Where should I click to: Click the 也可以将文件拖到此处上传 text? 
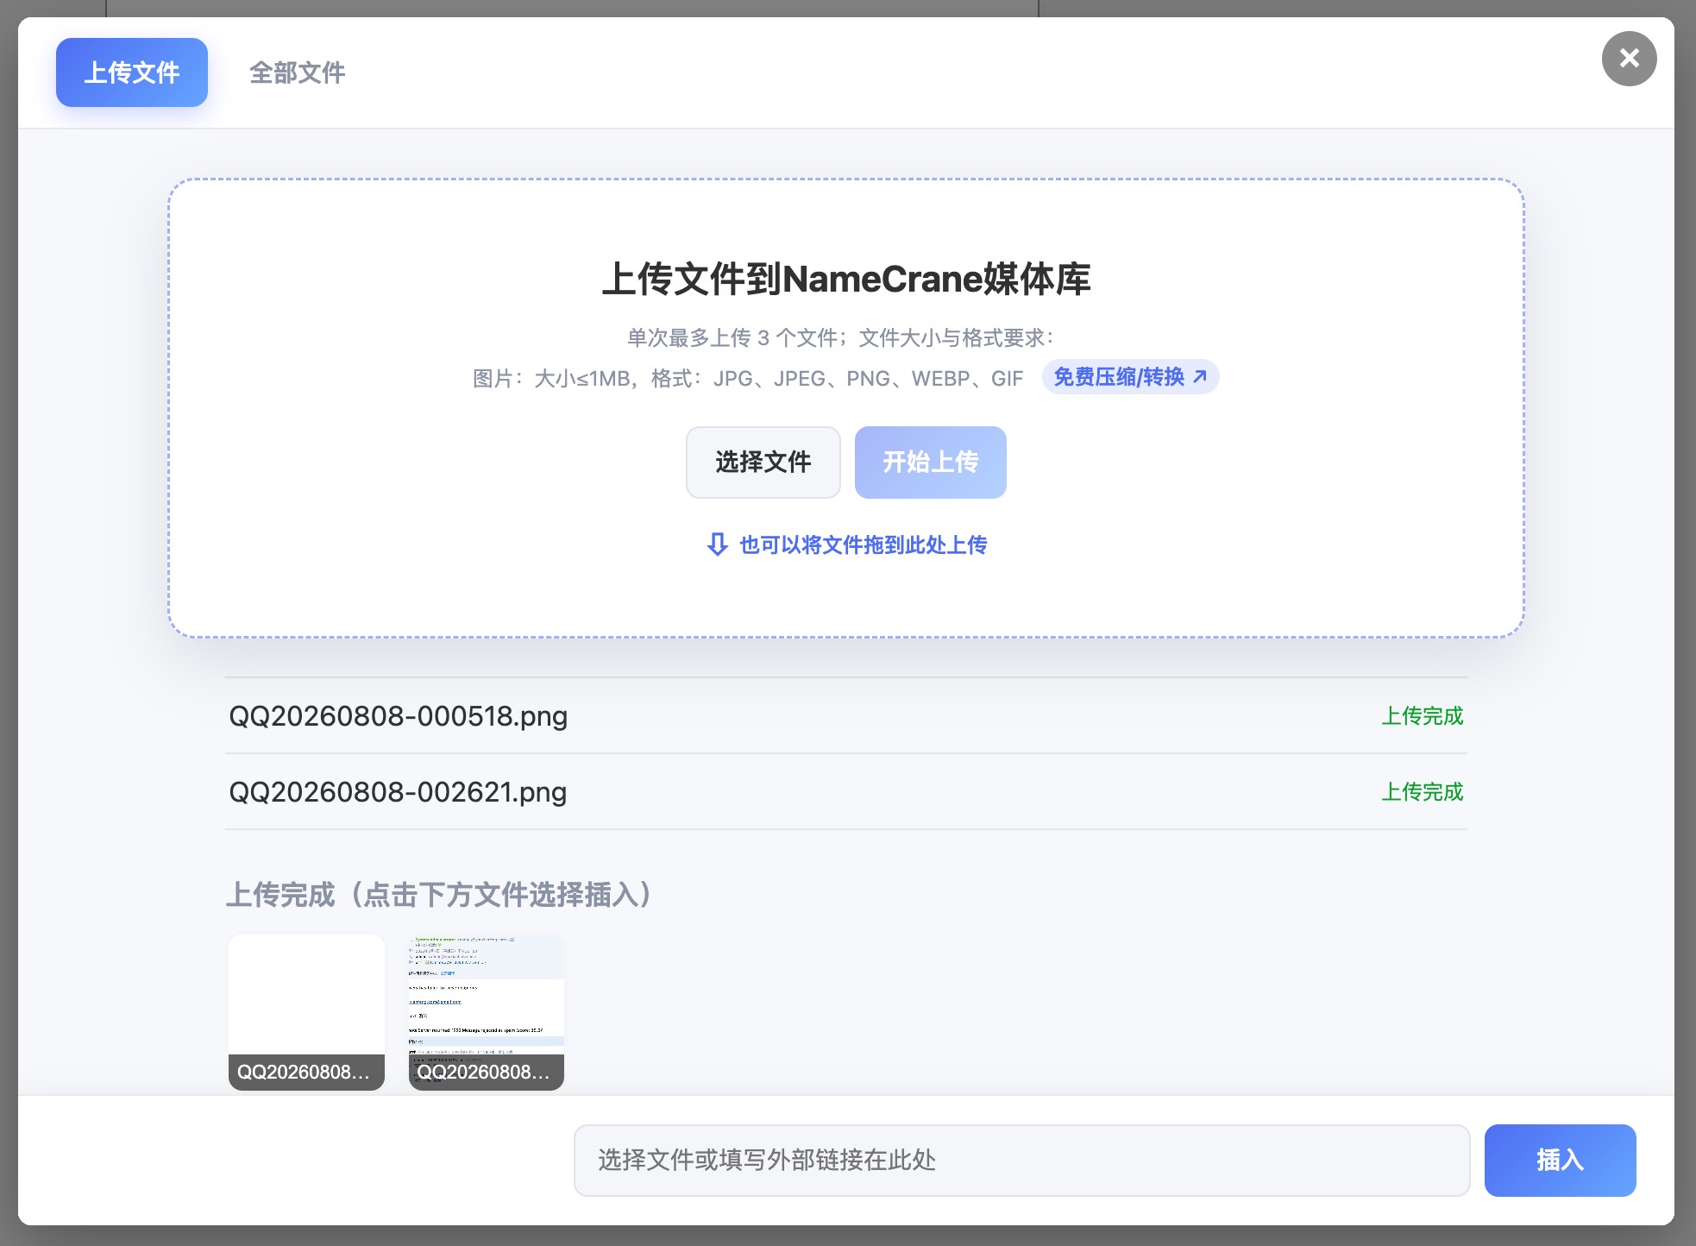tap(863, 544)
